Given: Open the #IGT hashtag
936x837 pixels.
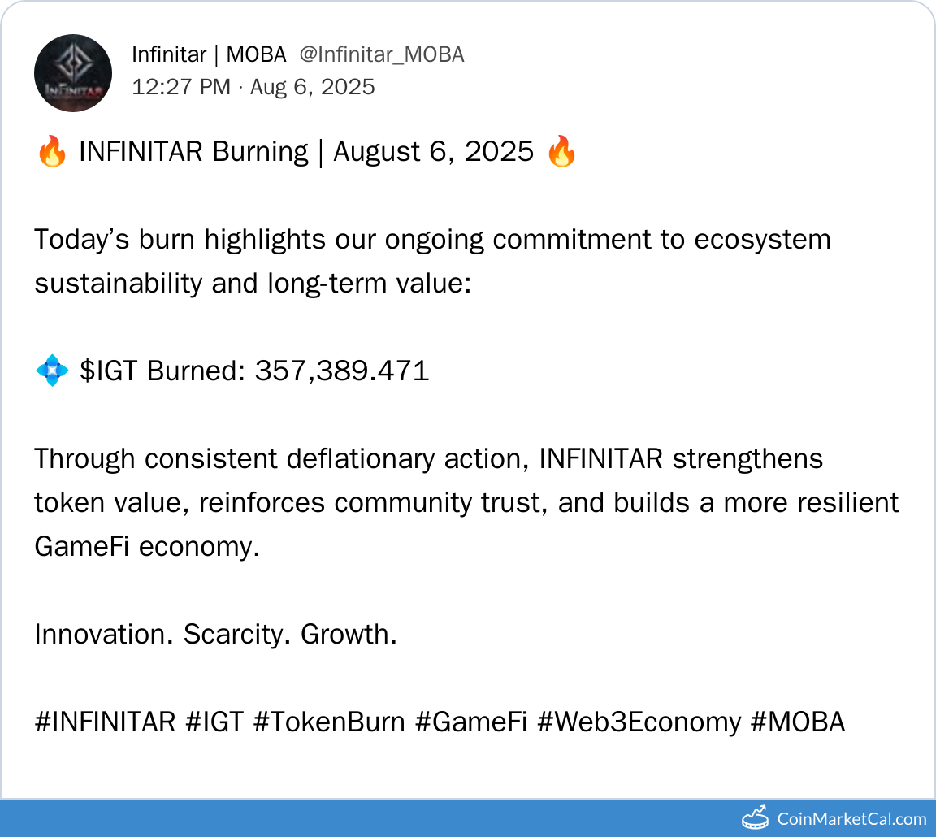Looking at the screenshot, I should (x=214, y=722).
